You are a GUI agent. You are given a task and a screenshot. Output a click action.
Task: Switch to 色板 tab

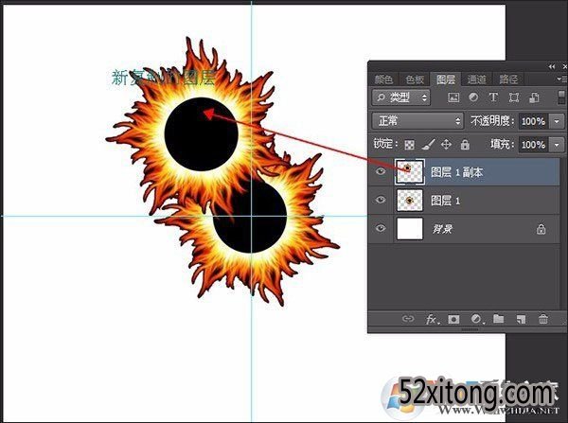click(415, 79)
